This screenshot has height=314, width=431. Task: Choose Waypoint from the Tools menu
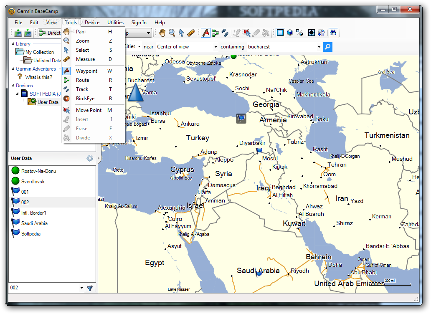click(x=93, y=71)
